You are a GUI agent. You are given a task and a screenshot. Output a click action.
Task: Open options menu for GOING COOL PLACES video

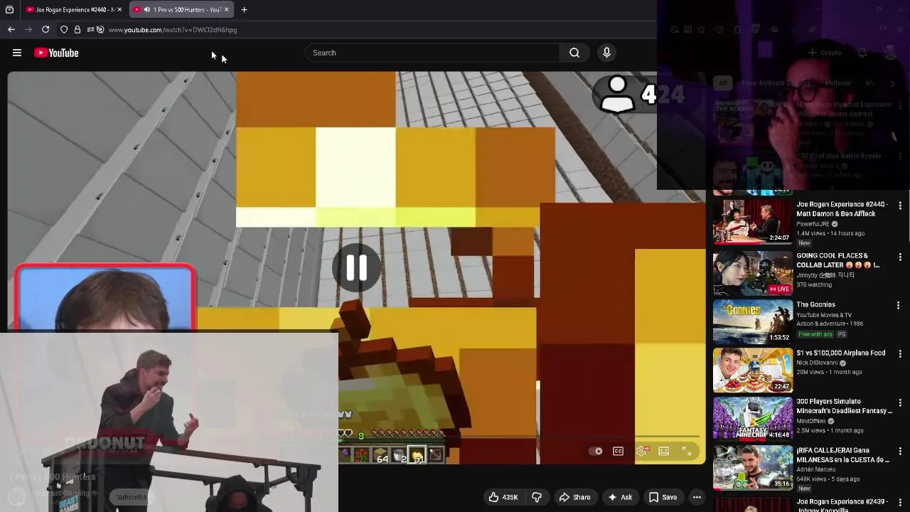[x=900, y=257]
